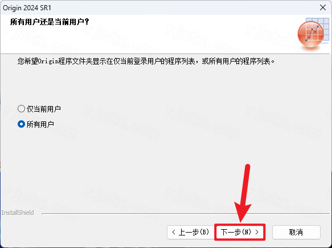The height and width of the screenshot is (248, 332).
Task: Click the Origin graph logo icon
Action: 313,34
